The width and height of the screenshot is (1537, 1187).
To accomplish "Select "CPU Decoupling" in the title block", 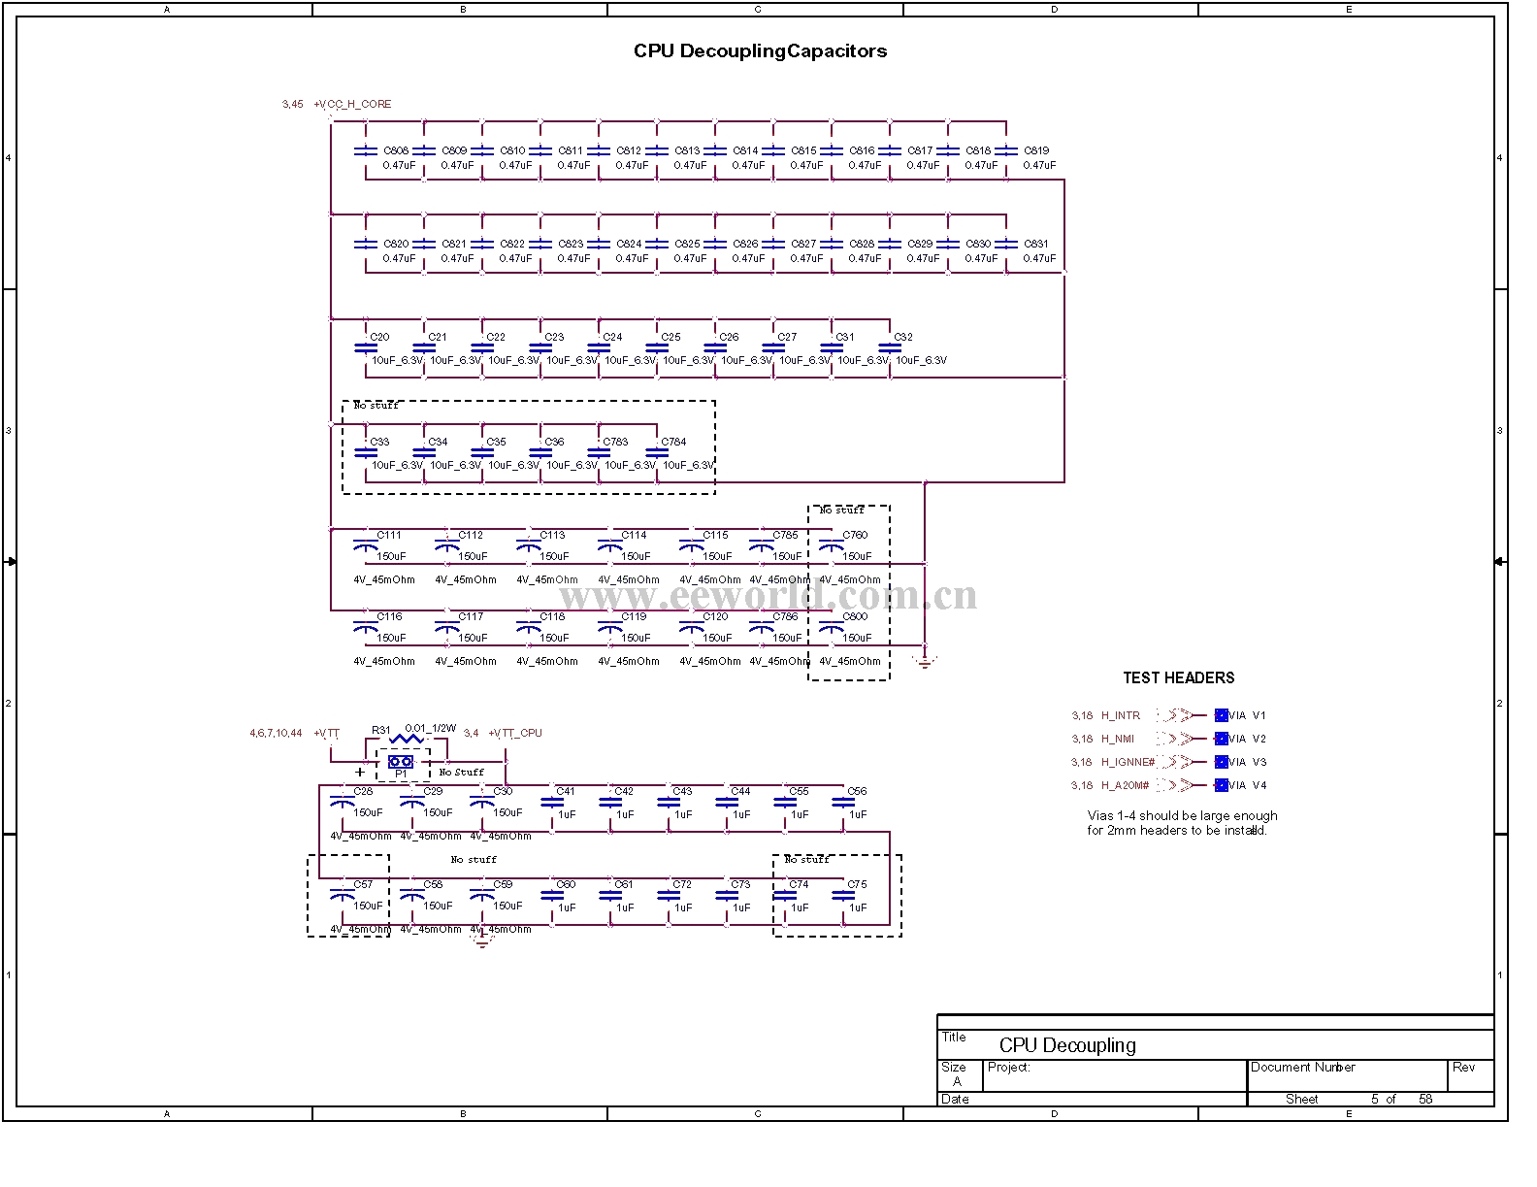I will point(1067,1045).
